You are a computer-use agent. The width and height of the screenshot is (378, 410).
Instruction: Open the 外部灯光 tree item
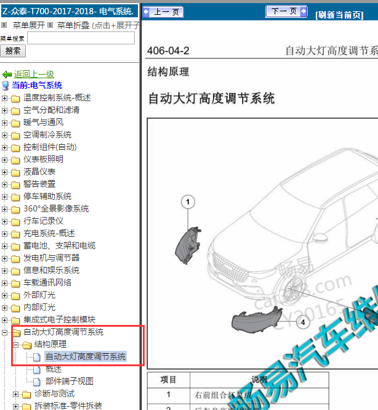point(39,295)
